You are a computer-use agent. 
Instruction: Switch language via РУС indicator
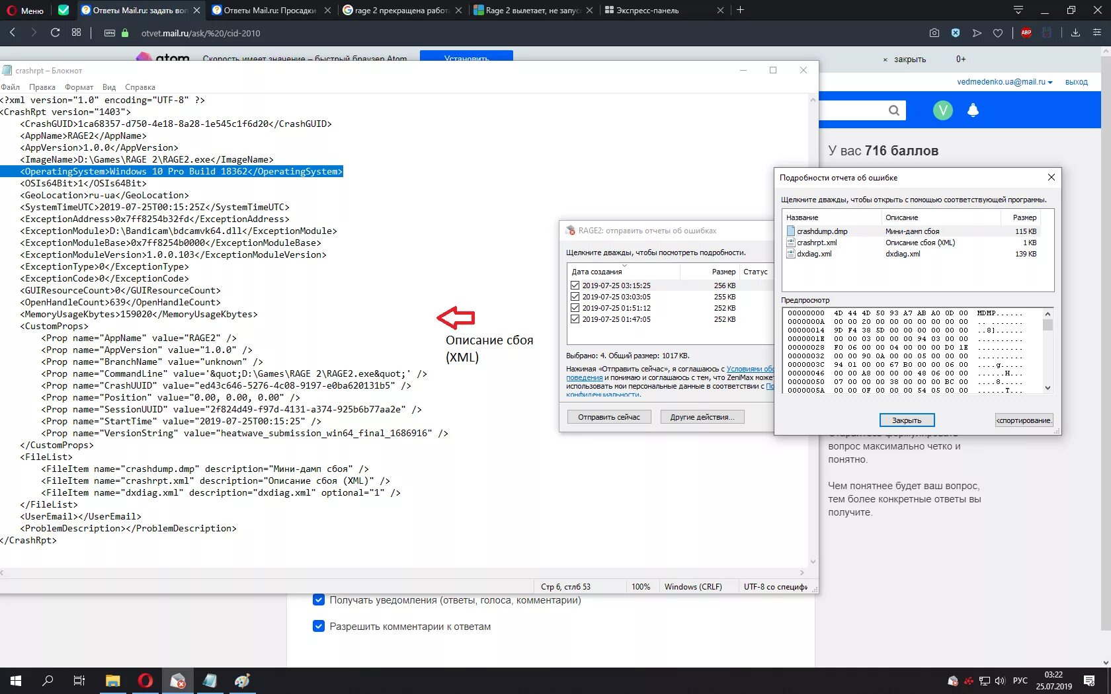click(x=1020, y=681)
